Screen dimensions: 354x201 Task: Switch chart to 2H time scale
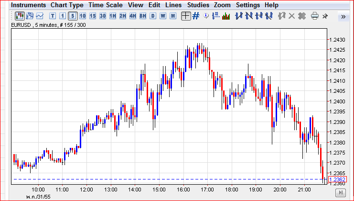[123, 16]
